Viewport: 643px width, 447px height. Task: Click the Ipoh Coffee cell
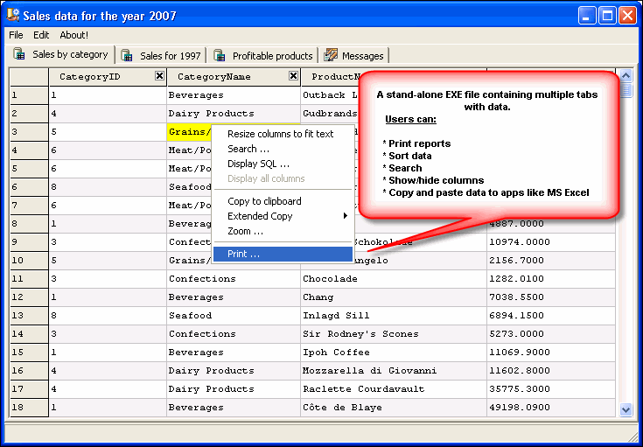[x=394, y=353]
